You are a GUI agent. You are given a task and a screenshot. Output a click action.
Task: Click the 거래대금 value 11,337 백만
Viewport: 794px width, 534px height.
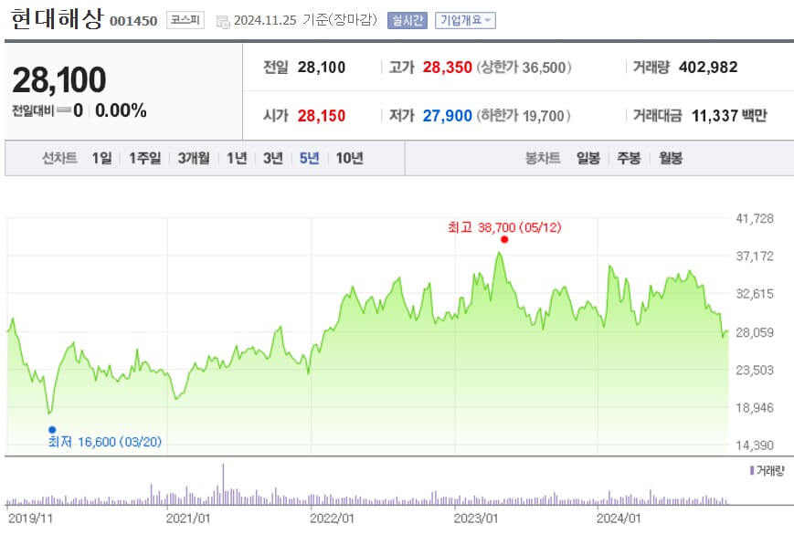pyautogui.click(x=729, y=116)
